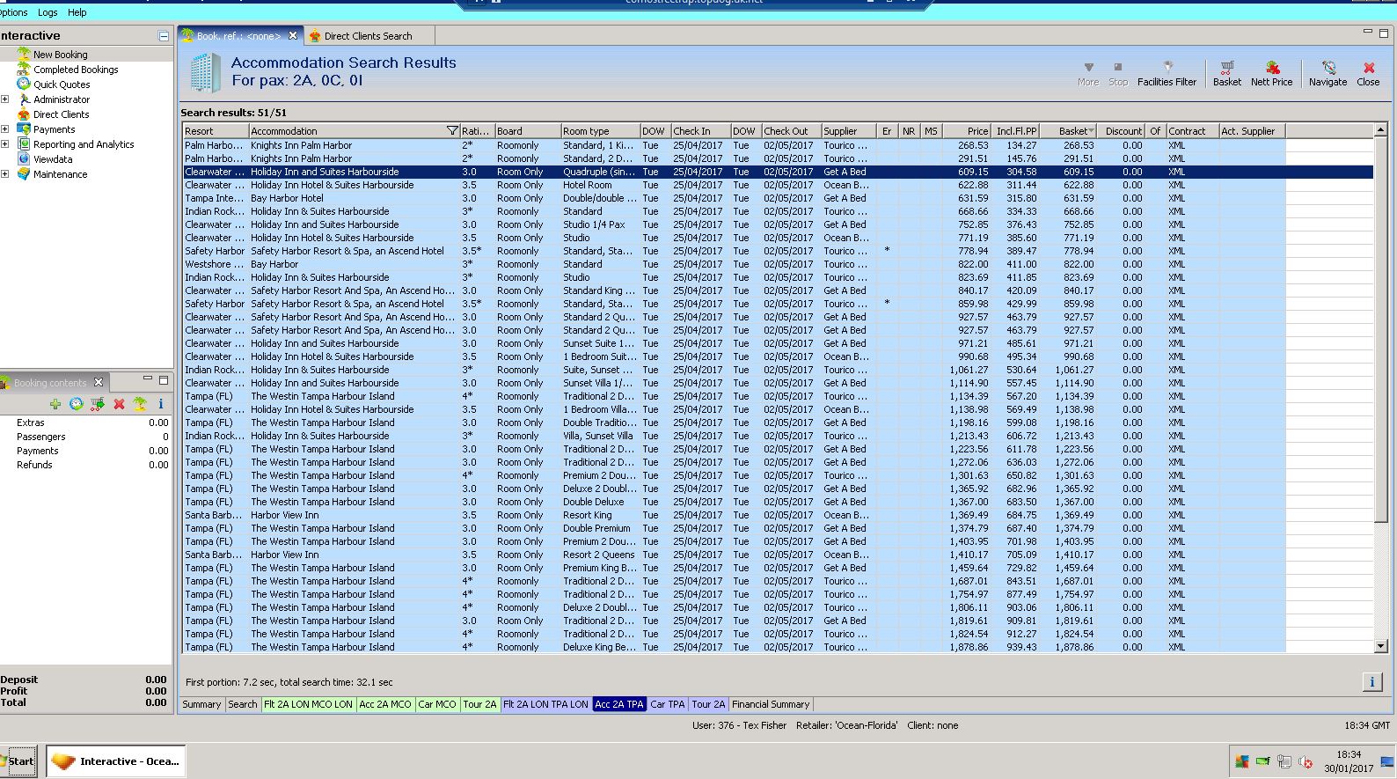Click blue info icon in Booking contents
Viewport: 1397px width, 779px height.
[160, 404]
